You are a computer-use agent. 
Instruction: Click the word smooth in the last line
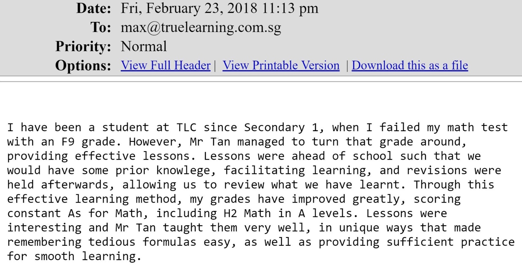(x=54, y=257)
